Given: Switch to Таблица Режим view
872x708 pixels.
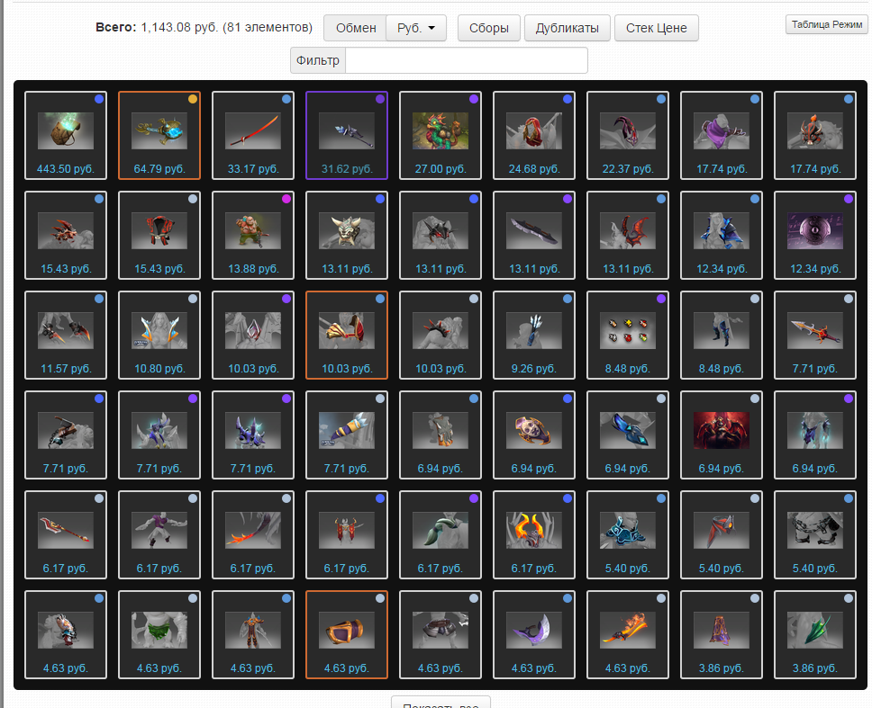Looking at the screenshot, I should click(826, 24).
